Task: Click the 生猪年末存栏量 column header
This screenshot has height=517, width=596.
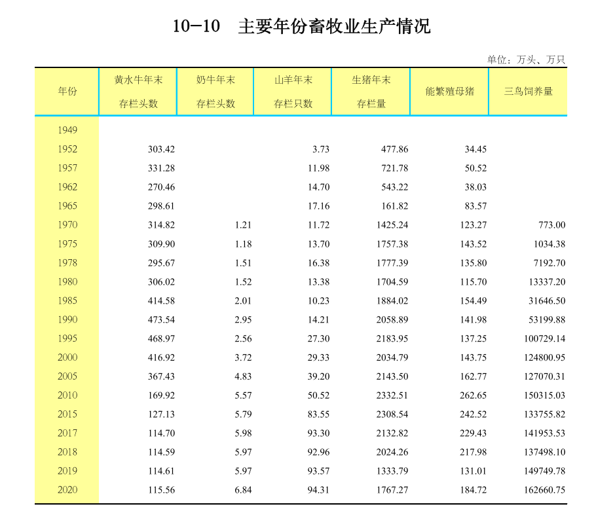Action: tap(371, 91)
